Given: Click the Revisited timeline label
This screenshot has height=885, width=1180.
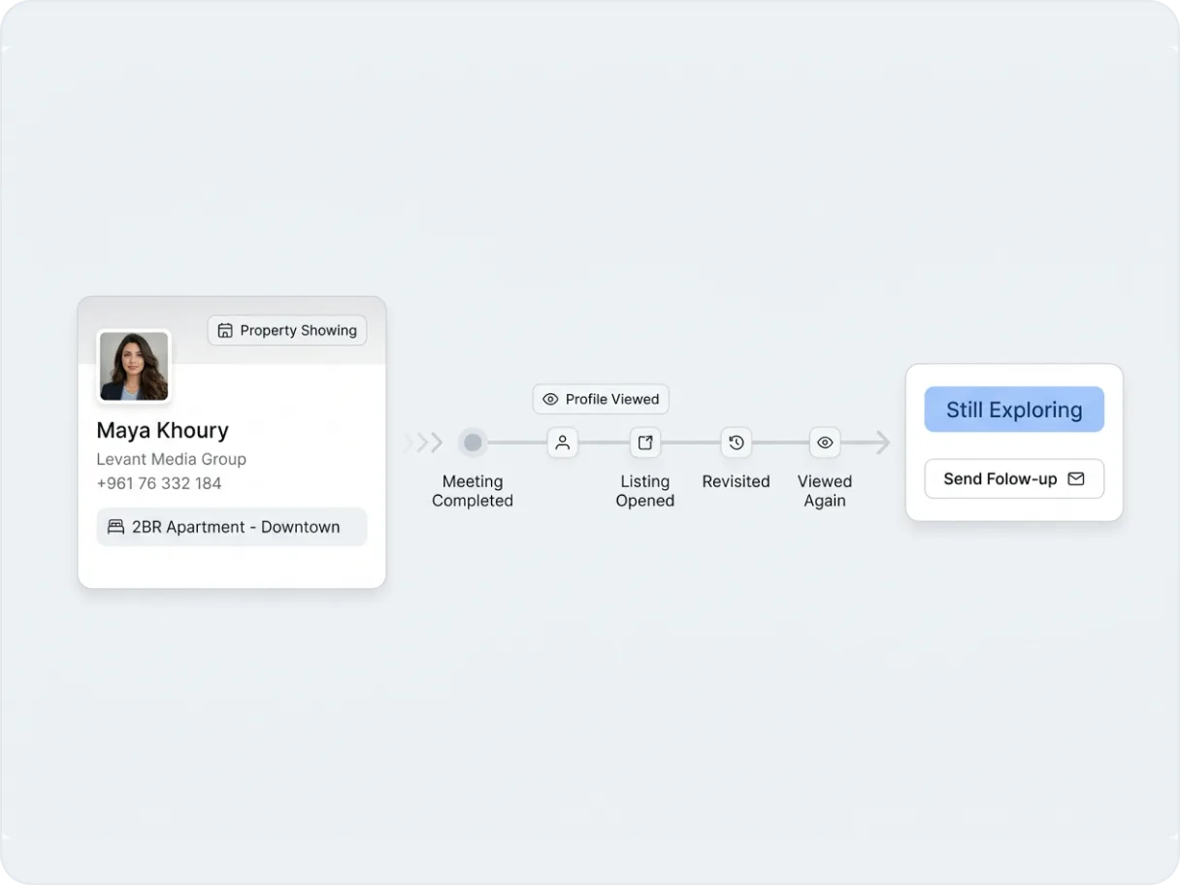Looking at the screenshot, I should tap(736, 481).
